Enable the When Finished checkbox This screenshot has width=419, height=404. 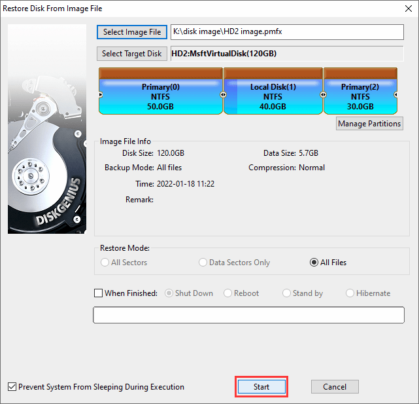99,293
